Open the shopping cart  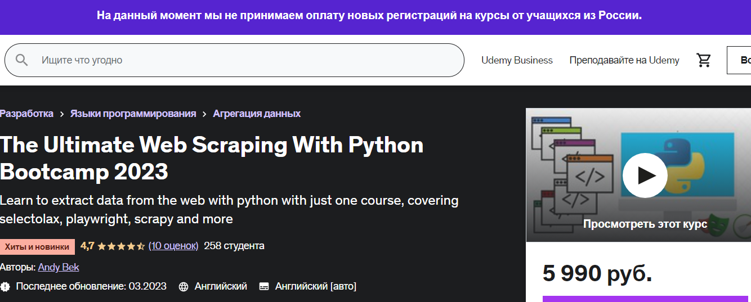coord(704,60)
